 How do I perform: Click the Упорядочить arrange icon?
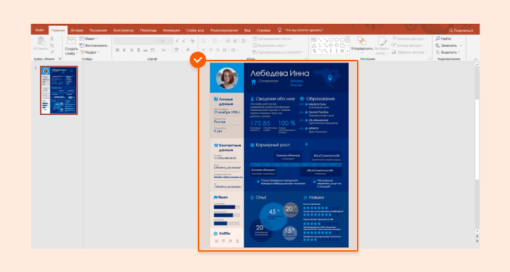tap(362, 41)
